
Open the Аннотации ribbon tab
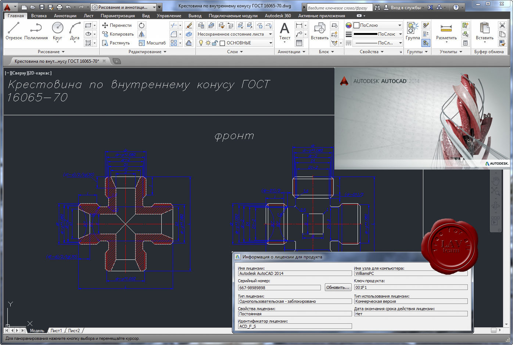tap(65, 16)
